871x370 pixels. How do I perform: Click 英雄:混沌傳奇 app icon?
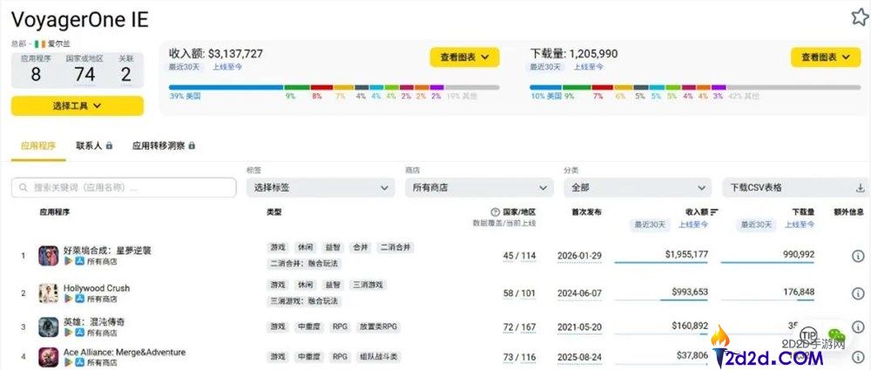(48, 326)
